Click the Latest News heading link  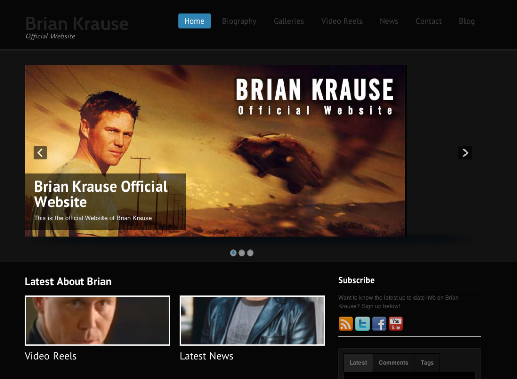click(x=206, y=356)
